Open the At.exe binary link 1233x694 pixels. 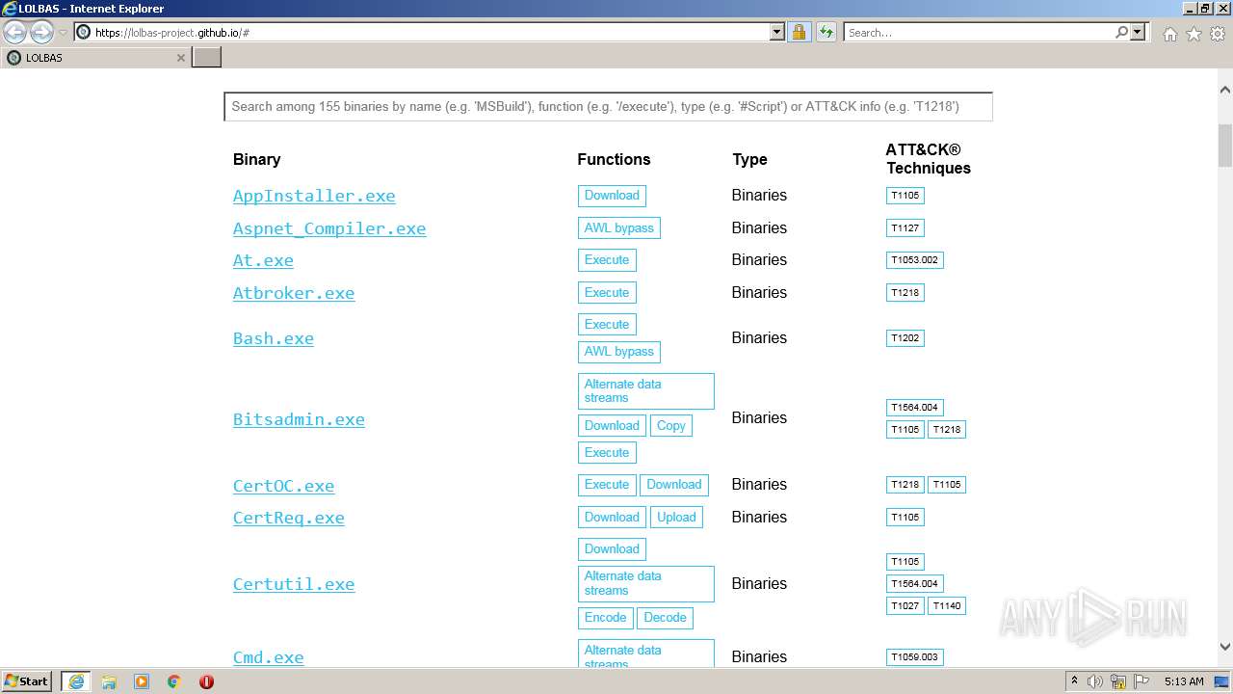pos(263,260)
